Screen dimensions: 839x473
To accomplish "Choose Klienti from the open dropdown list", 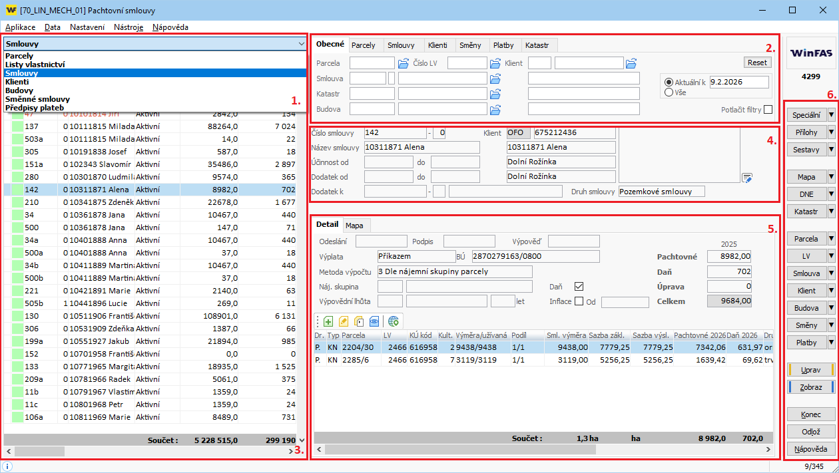I will pos(17,82).
